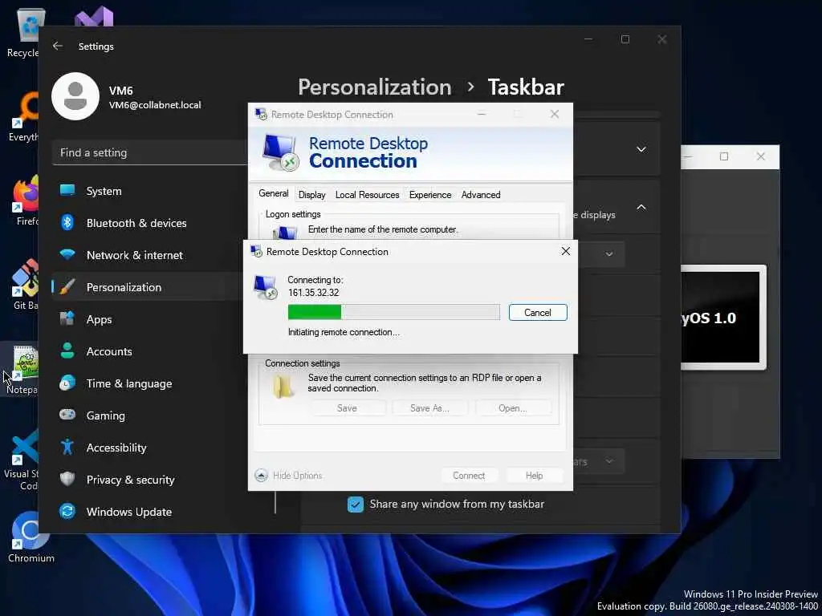Open the Chromium desktop shortcut

click(x=31, y=537)
